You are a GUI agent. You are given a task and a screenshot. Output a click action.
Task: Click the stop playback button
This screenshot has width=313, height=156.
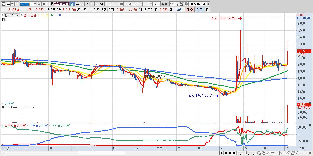pyautogui.click(x=230, y=153)
